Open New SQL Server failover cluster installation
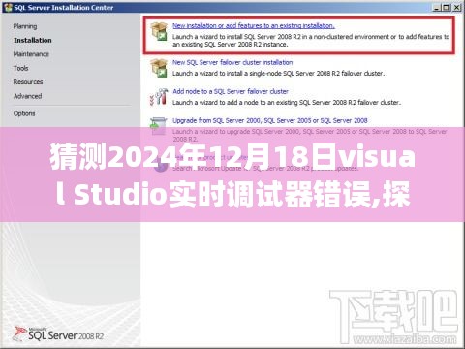The image size is (465, 349). pyautogui.click(x=232, y=62)
